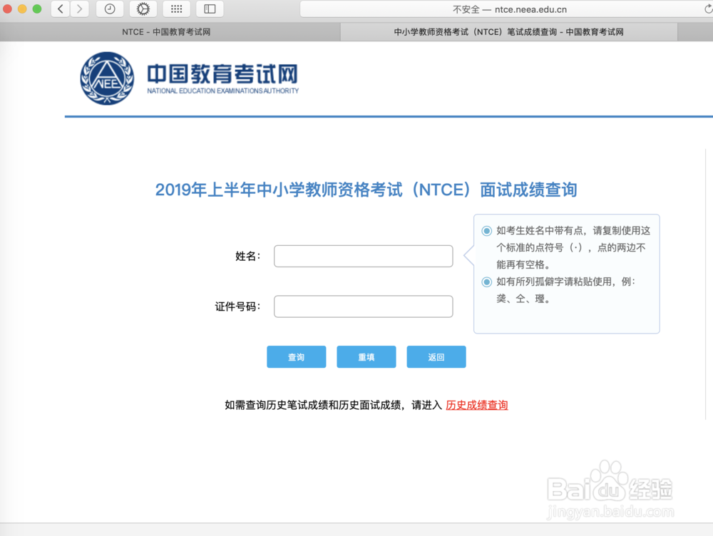Reload the page with the refresh icon
This screenshot has height=536, width=713.
click(x=708, y=9)
